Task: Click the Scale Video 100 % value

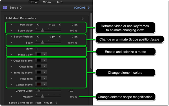Action: coord(73,31)
